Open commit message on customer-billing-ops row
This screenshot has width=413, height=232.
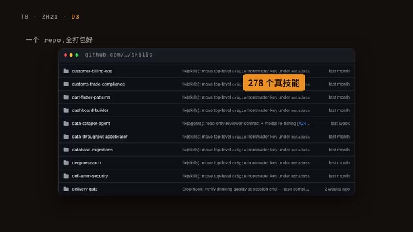[246, 71]
